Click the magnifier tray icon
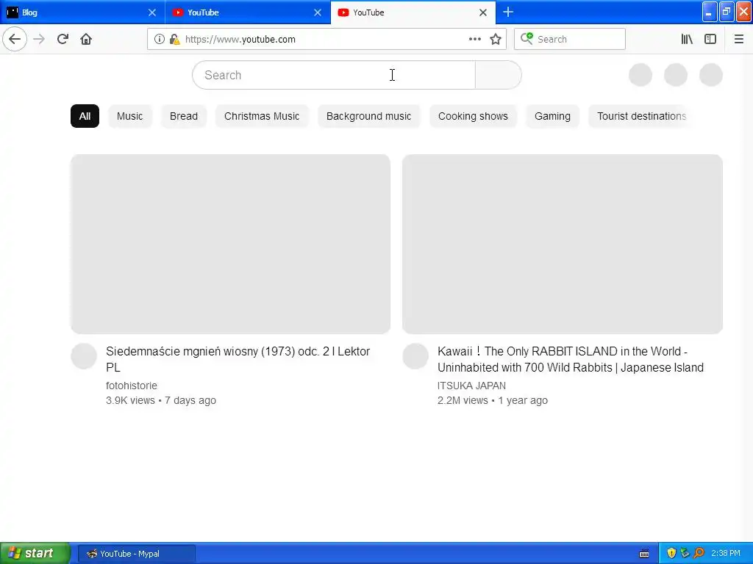This screenshot has width=753, height=564. coord(699,554)
